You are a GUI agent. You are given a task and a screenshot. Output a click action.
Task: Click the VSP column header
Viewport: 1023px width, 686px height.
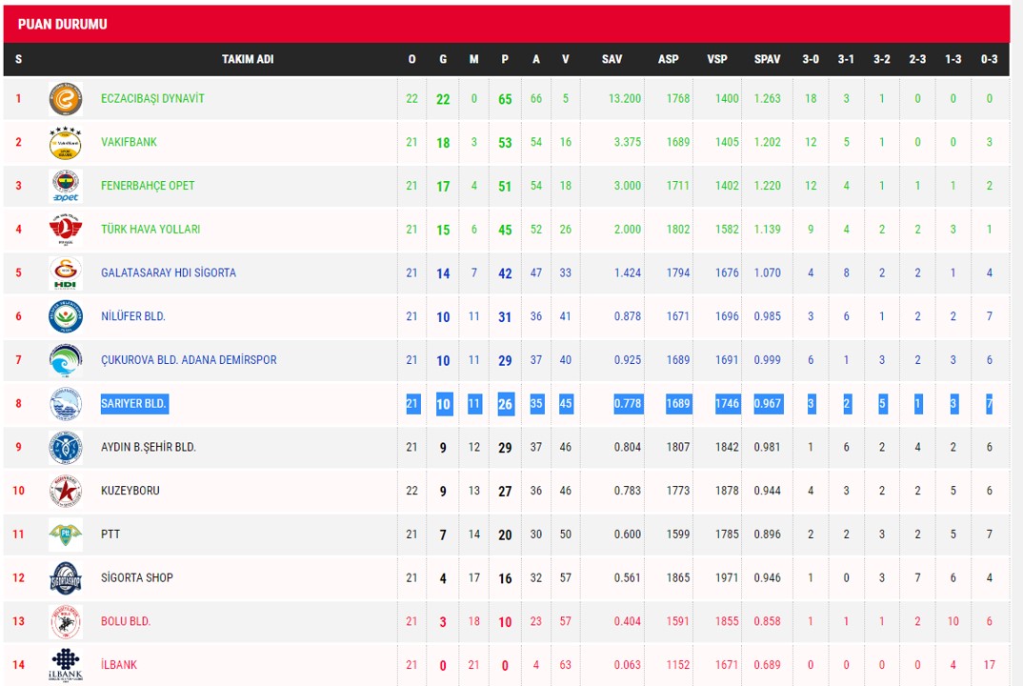coord(717,59)
